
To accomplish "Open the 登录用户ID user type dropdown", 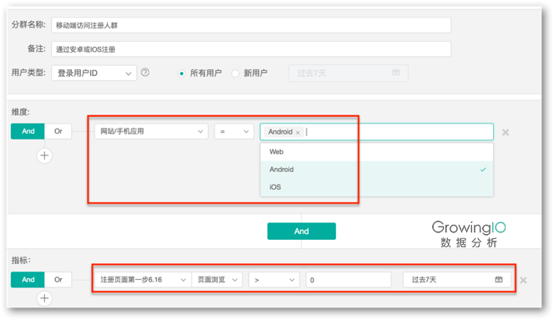I will pos(94,74).
